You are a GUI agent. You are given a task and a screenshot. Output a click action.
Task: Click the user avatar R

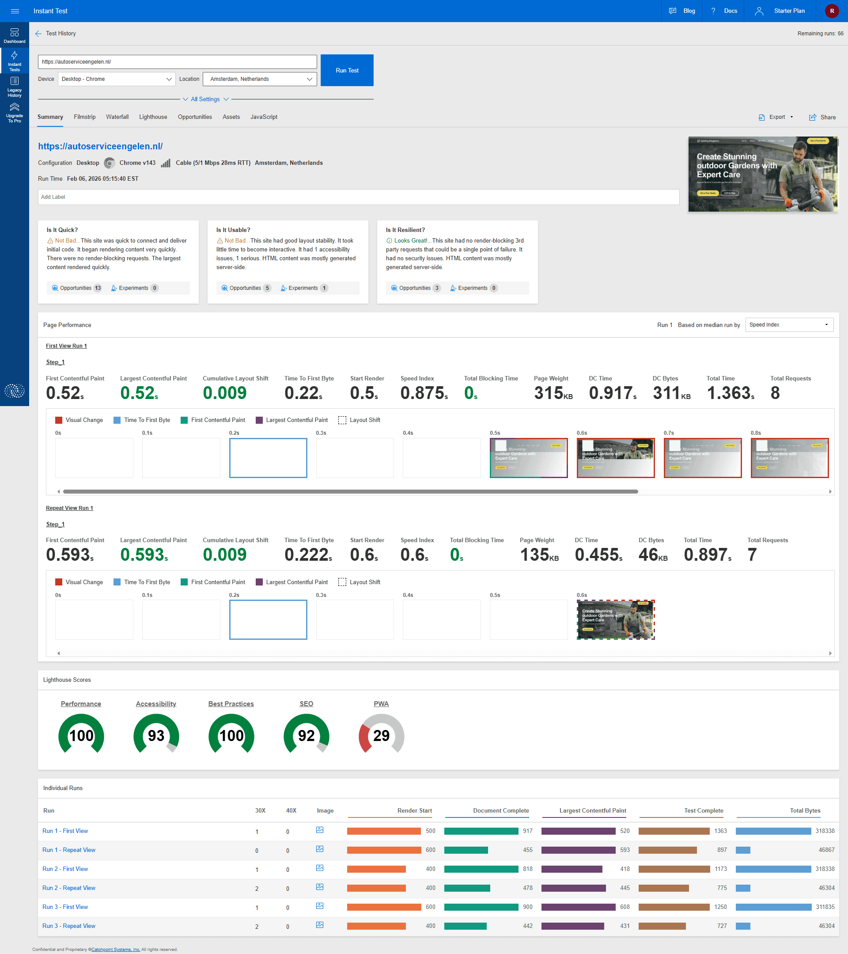832,11
